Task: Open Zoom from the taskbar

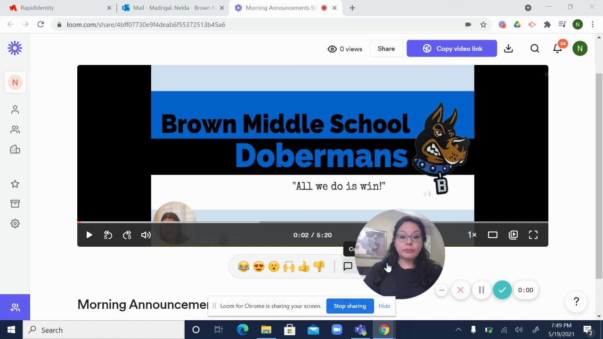Action: click(337, 330)
